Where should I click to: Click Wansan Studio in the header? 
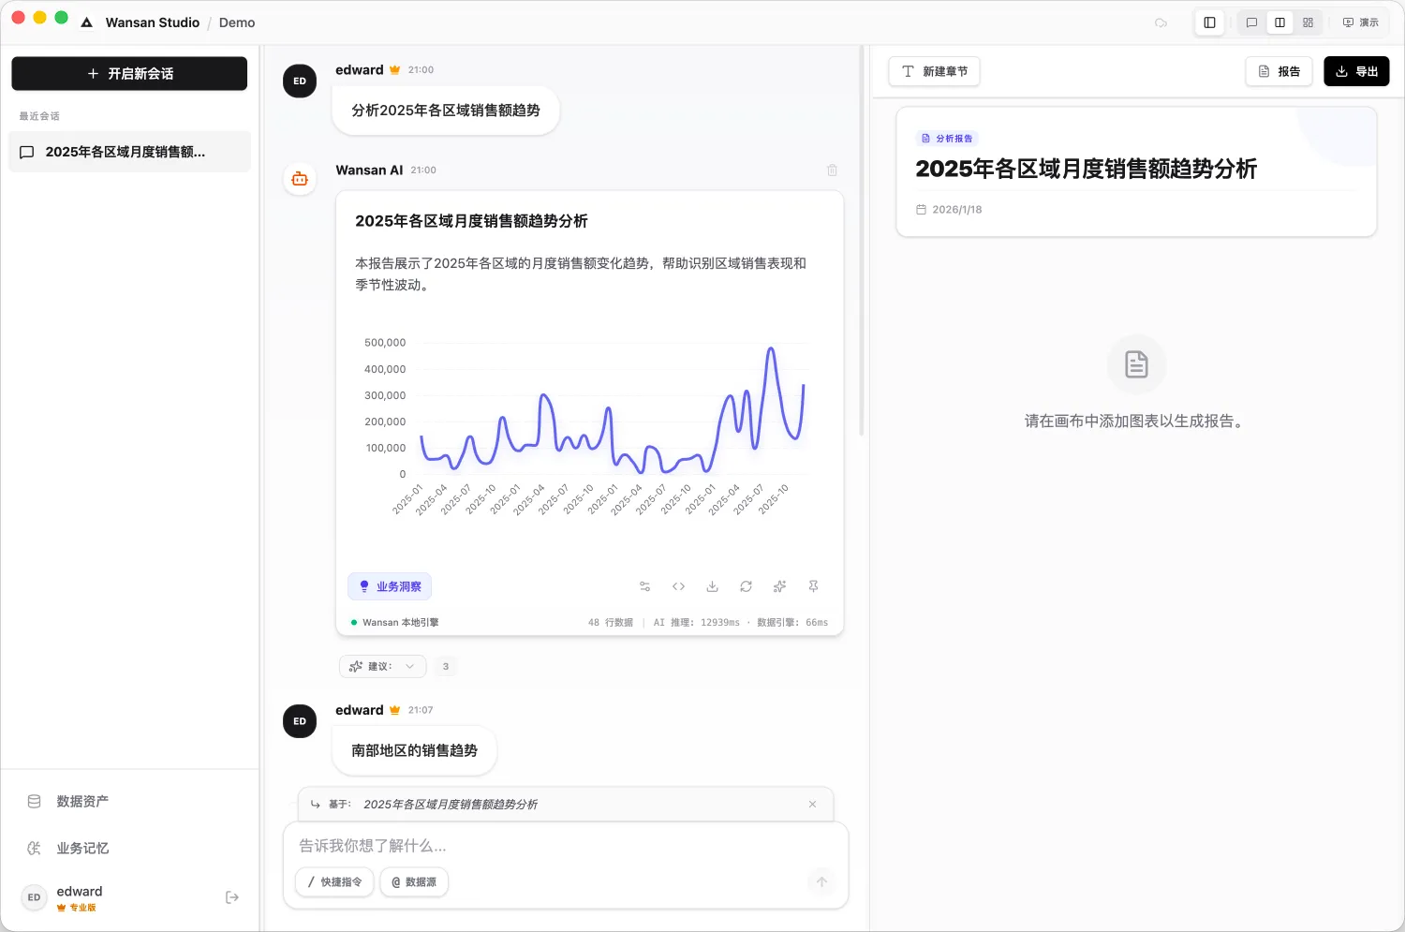[x=153, y=22]
